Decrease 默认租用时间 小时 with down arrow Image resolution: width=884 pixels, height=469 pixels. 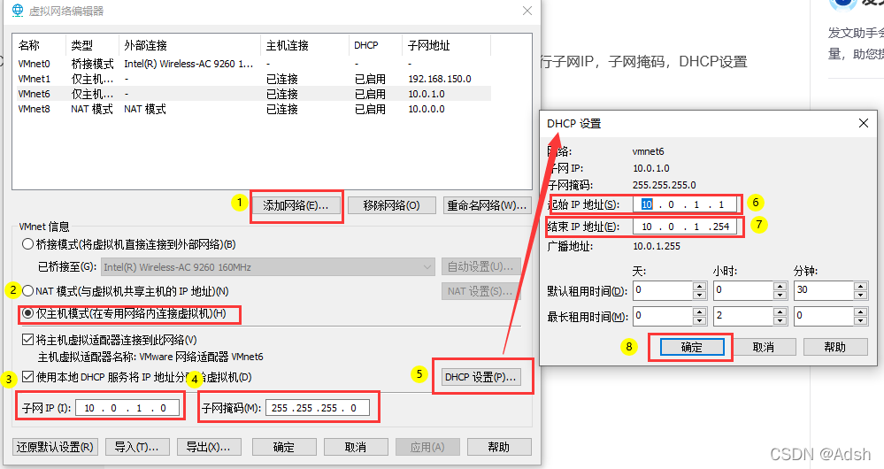[x=780, y=295]
